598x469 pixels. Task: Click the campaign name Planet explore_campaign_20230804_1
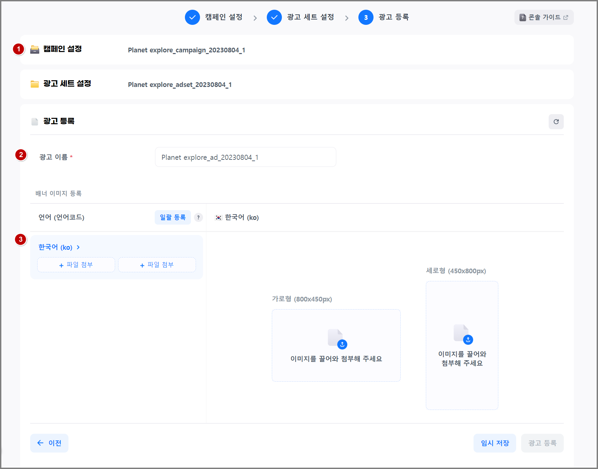tap(187, 50)
